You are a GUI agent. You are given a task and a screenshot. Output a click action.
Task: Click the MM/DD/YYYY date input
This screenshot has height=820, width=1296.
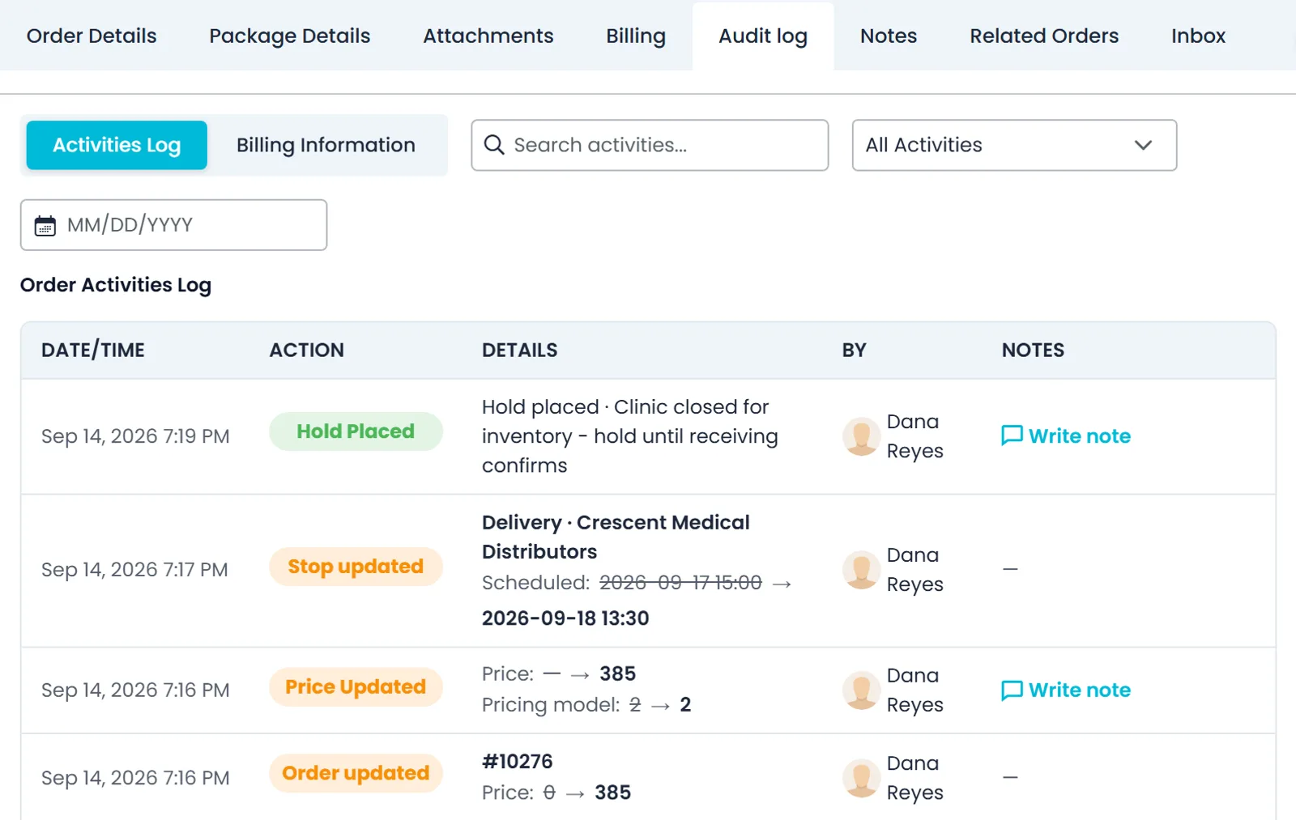click(173, 225)
